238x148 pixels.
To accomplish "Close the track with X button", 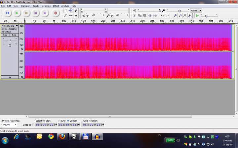I will pyautogui.click(x=2, y=26).
